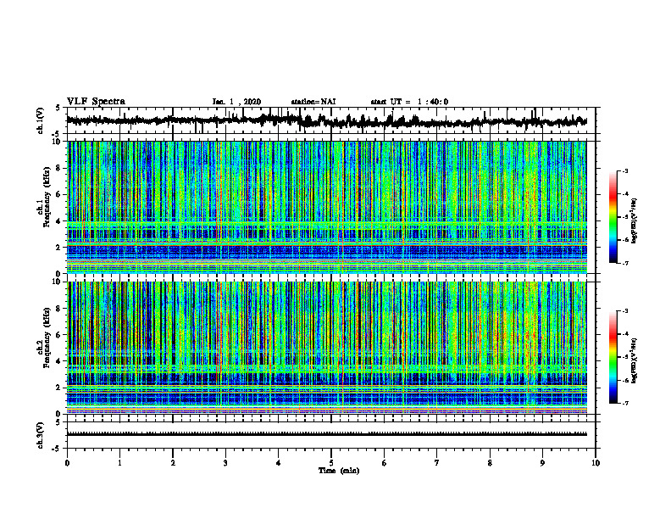This screenshot has height=519, width=671.
Task: Click the "ch.3(V)" axis label
Action: (41, 435)
